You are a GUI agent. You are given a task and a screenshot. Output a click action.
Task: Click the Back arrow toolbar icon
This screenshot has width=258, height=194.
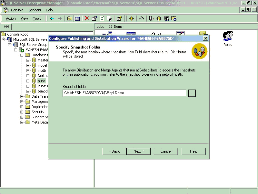tap(52, 18)
